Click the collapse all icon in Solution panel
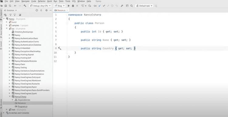Image resolution: width=228 pixels, height=117 pixels. (41, 10)
